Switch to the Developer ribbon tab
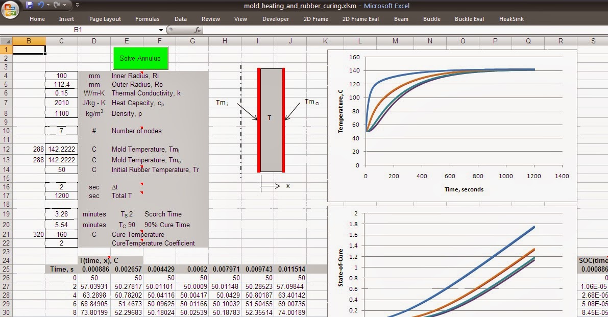Viewport: 608px width, 317px height. 276,19
